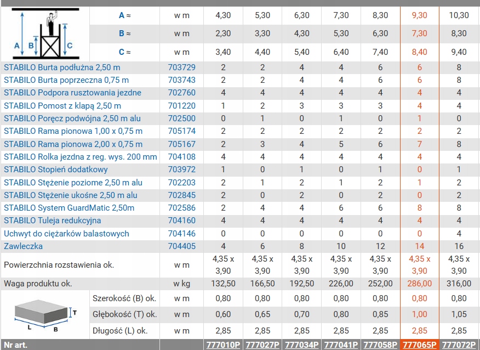
Task: Click article number 704108
Action: (181, 157)
